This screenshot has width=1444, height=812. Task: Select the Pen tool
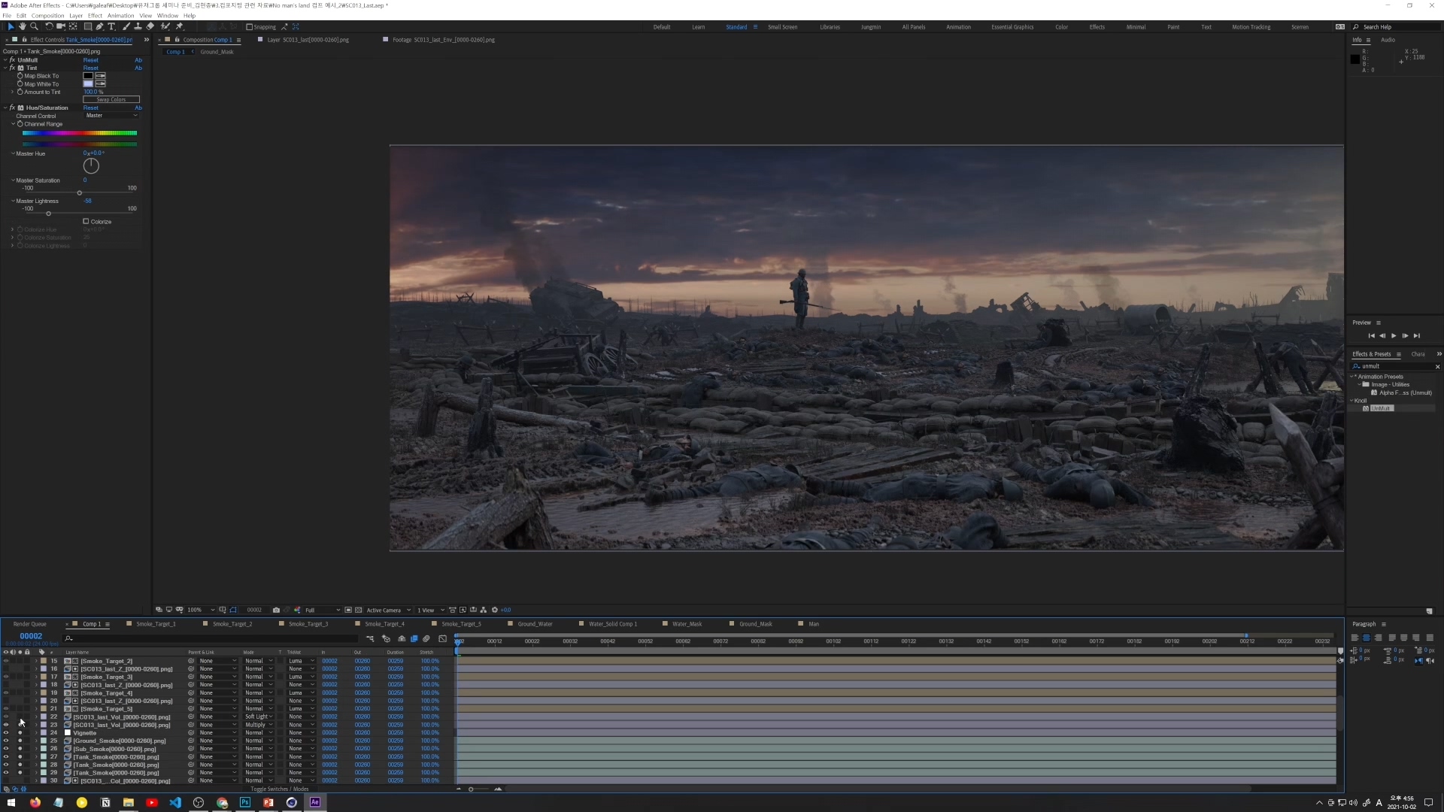[99, 26]
